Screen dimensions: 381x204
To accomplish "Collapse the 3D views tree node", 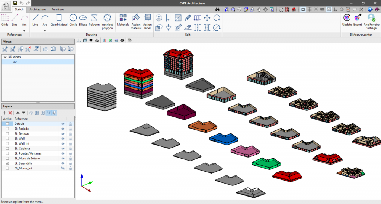I will pos(5,57).
